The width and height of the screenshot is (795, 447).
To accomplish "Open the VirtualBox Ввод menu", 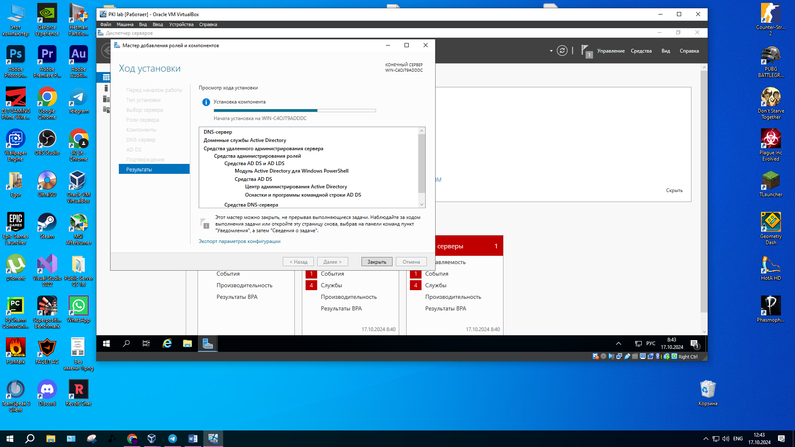I will 158,24.
